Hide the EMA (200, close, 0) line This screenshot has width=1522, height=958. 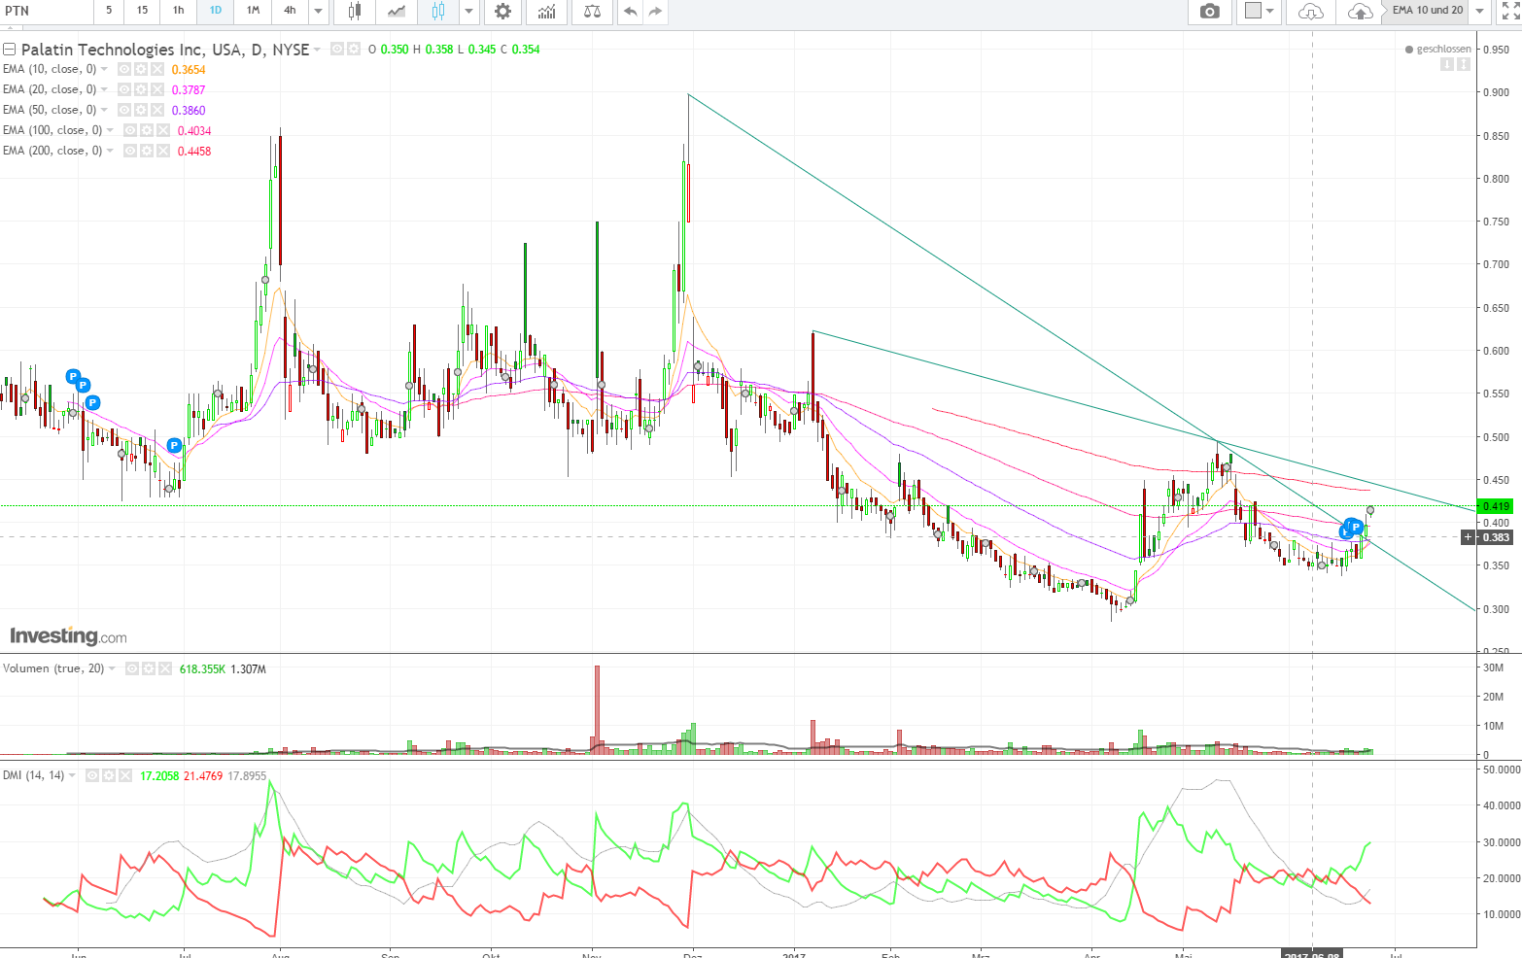pyautogui.click(x=130, y=152)
